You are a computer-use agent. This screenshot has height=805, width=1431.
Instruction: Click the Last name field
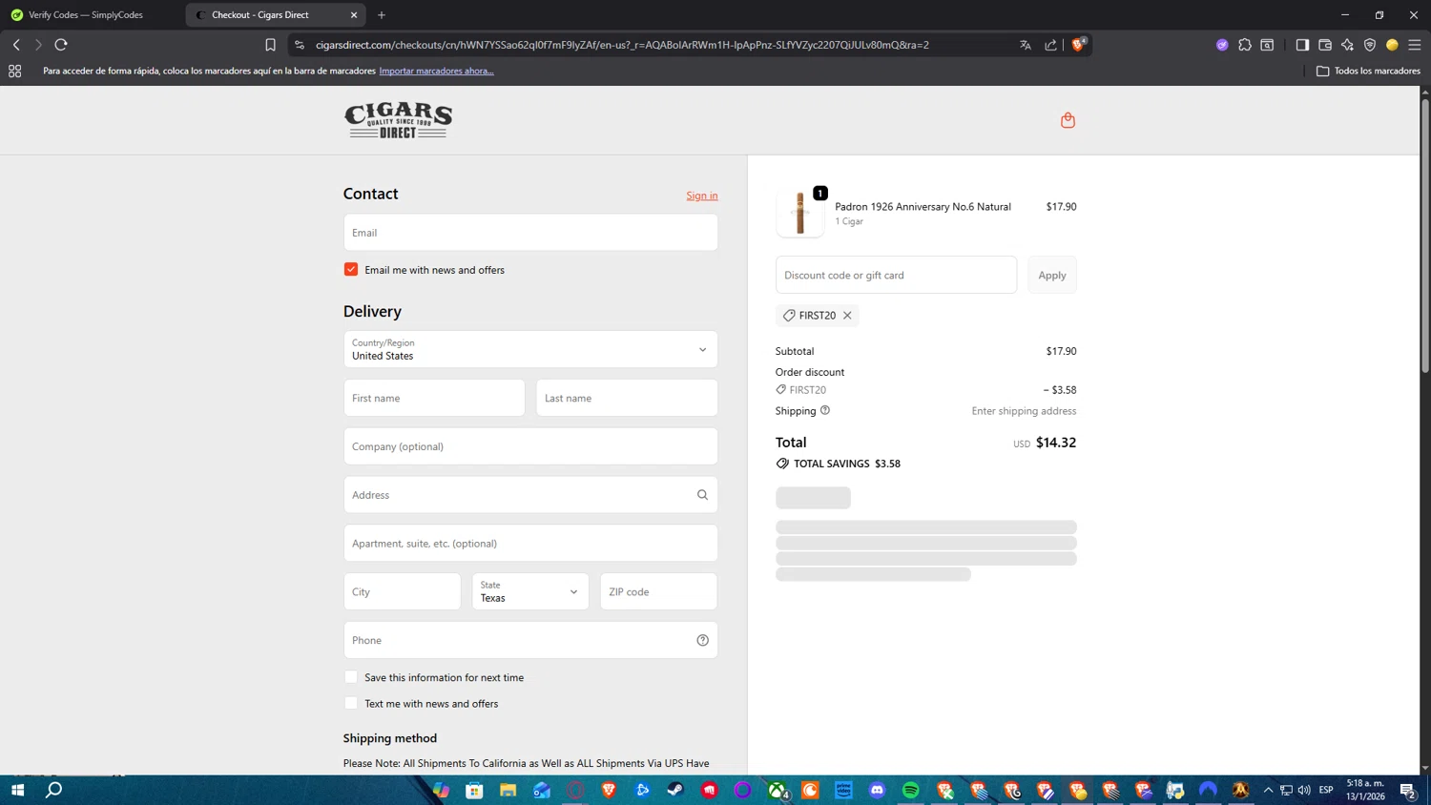pos(627,398)
